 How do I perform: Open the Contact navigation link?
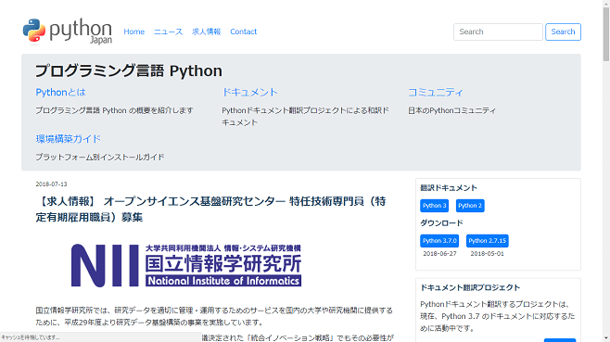(243, 32)
